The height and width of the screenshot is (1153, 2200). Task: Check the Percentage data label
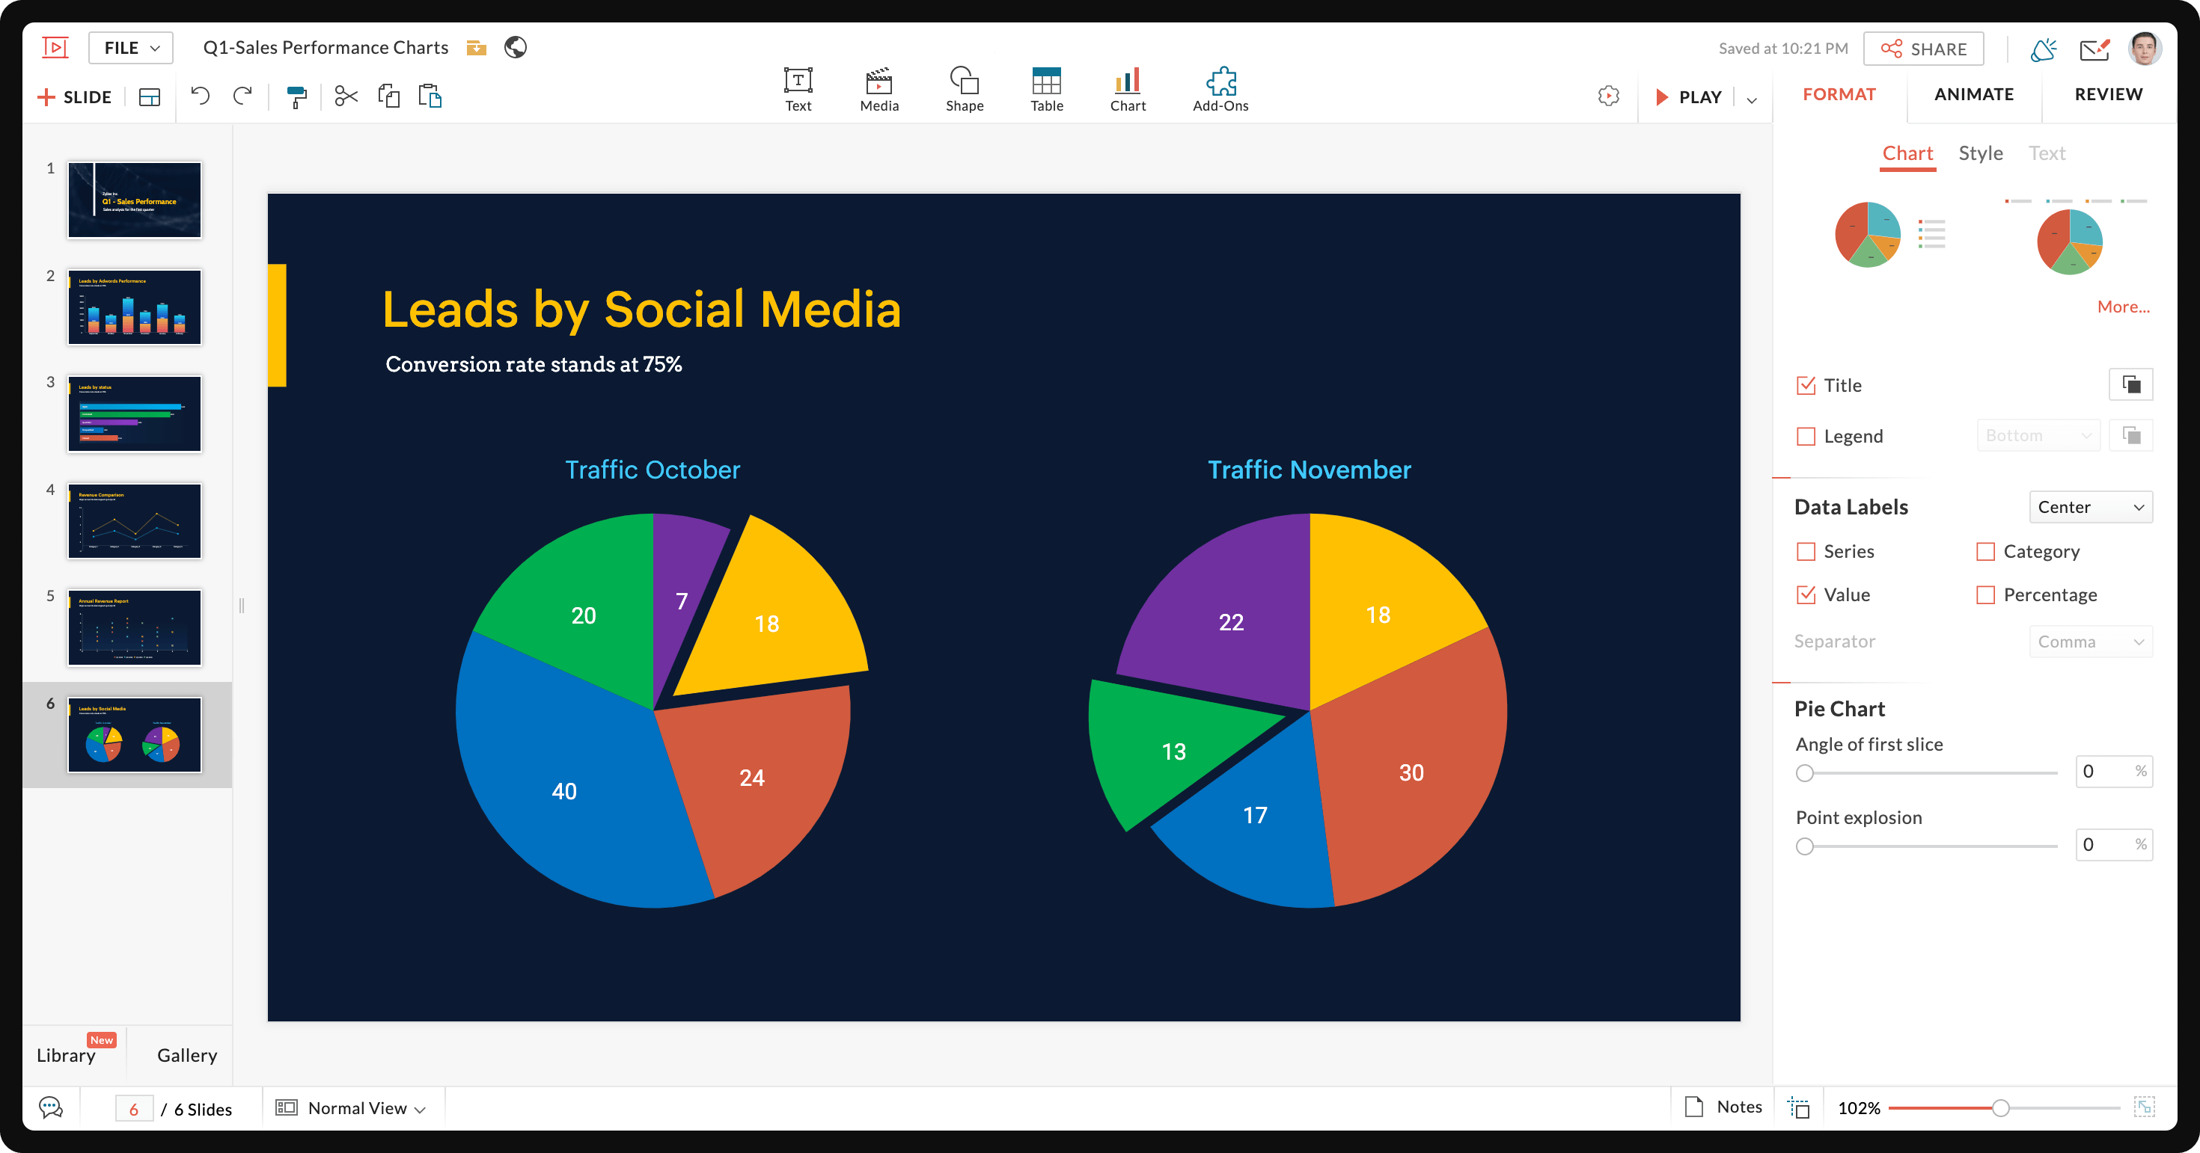point(1986,595)
